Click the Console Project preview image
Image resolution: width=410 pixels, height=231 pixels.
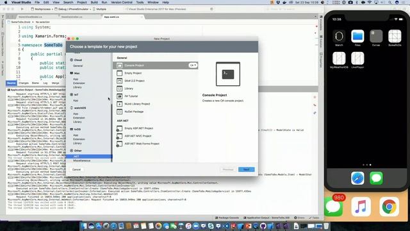[228, 74]
